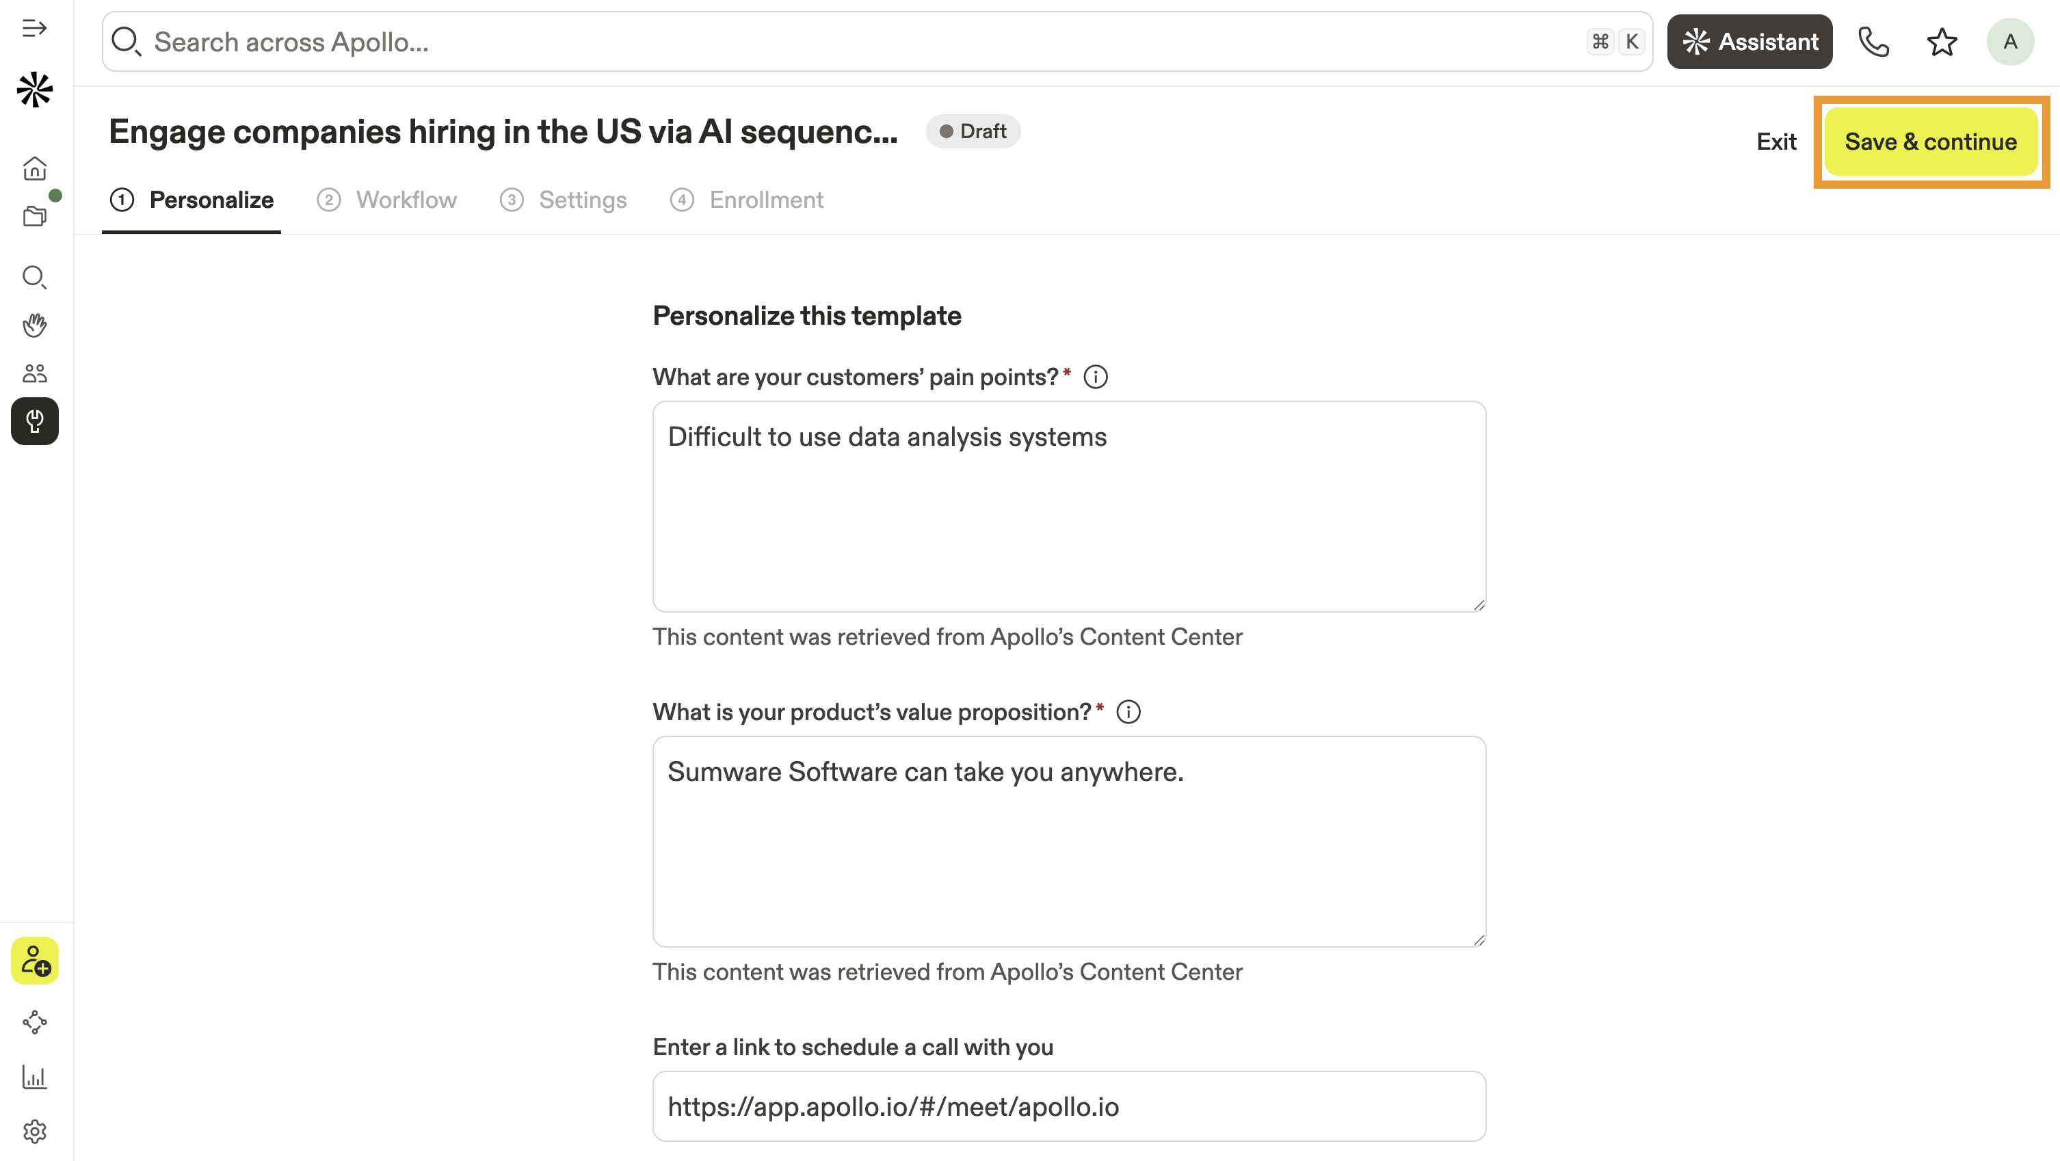This screenshot has width=2060, height=1161.
Task: Click the phone icon in the top bar
Action: 1874,42
